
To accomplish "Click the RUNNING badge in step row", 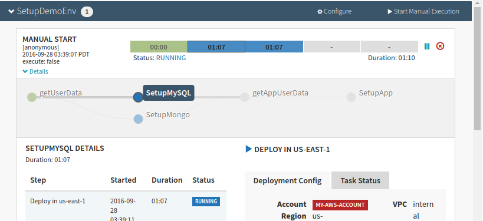I will (x=206, y=202).
